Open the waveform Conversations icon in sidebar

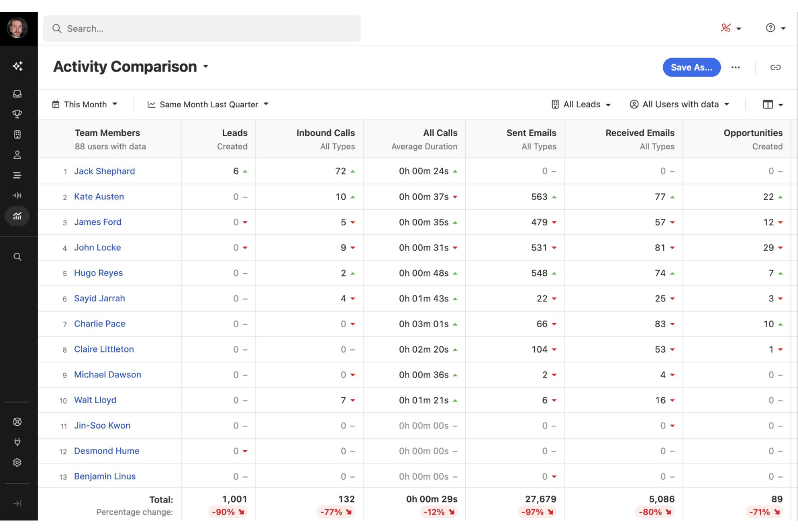(17, 195)
